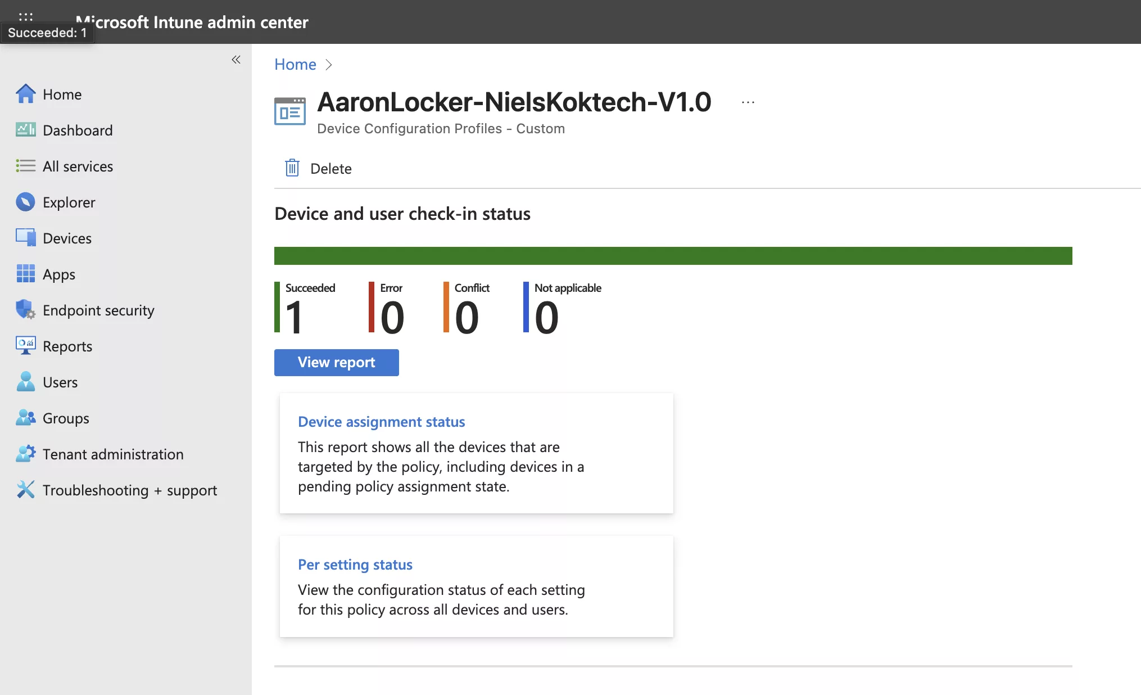Click the Explorer compass icon
The height and width of the screenshot is (695, 1141).
(25, 202)
